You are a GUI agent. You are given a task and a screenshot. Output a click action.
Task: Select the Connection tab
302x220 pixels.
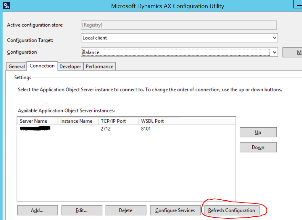point(42,66)
